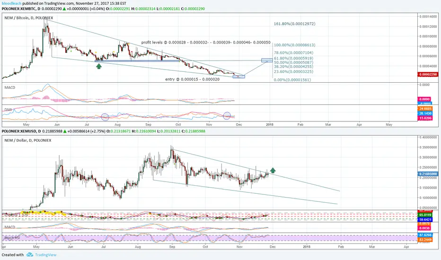Click the orange 24.0885 DMI value badge

click(425, 109)
